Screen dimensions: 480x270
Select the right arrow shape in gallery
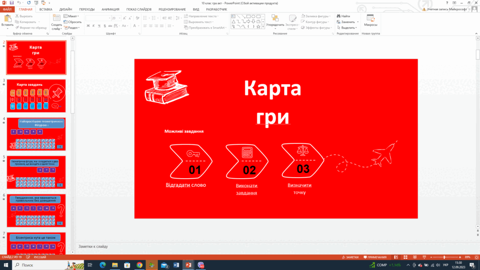248,22
